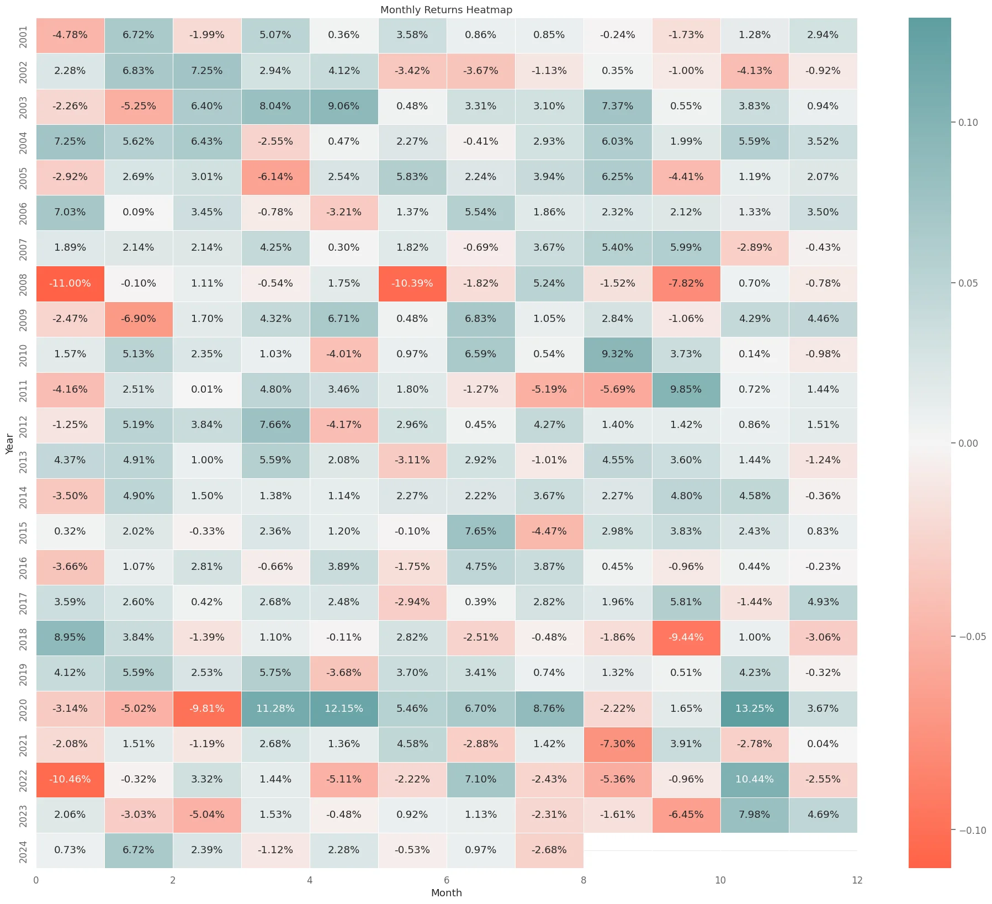Click the -11.00% cell in 2008
Screen dimensions: 992x904
click(70, 283)
